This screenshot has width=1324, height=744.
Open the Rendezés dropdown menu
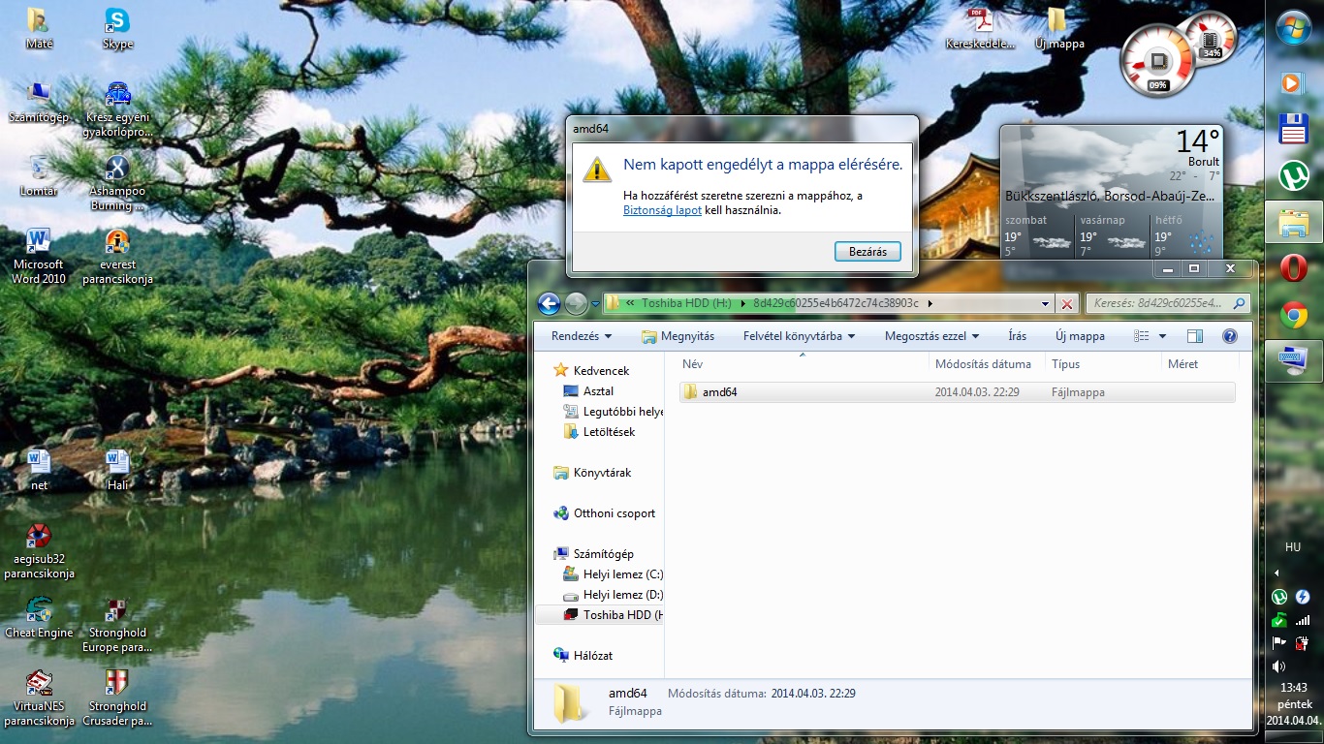click(581, 336)
